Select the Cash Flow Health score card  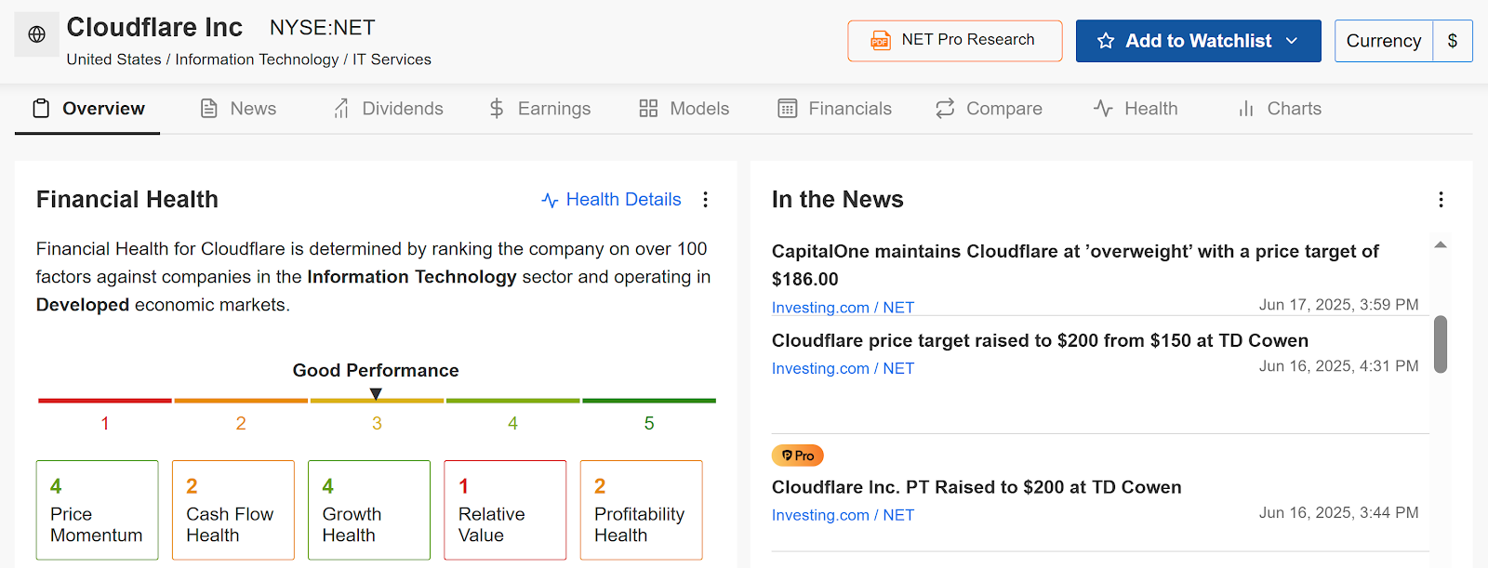233,510
